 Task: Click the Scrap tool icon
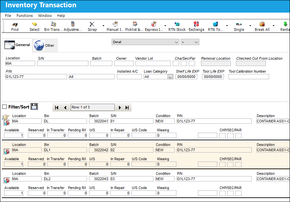(92, 27)
